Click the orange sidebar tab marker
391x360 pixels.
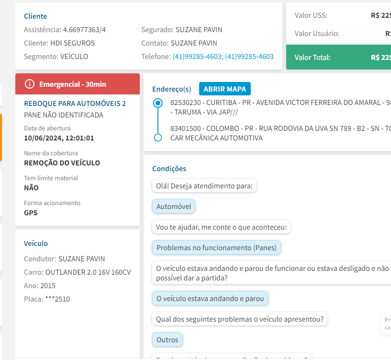(x=1, y=138)
